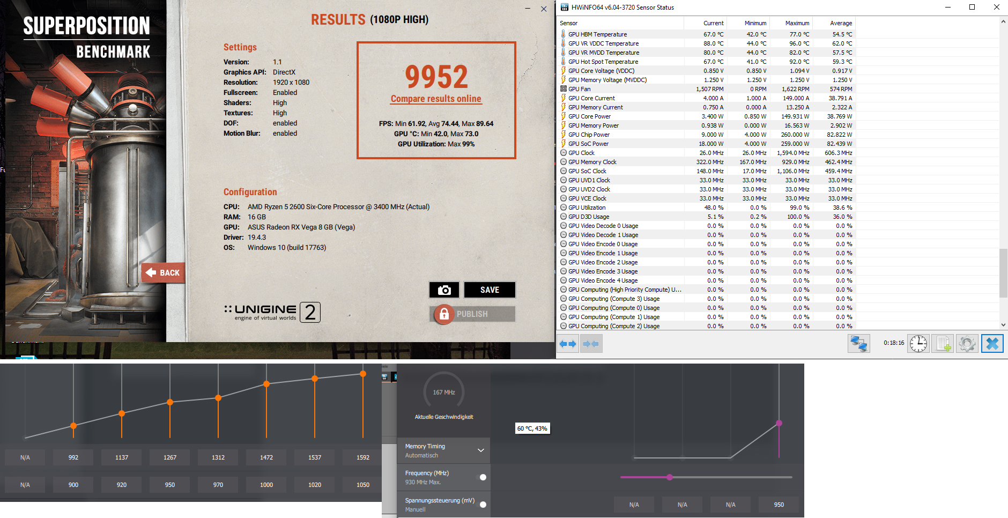Edit the 1137 MHz frequency field
Viewport: 1008px width, 518px height.
[x=122, y=457]
